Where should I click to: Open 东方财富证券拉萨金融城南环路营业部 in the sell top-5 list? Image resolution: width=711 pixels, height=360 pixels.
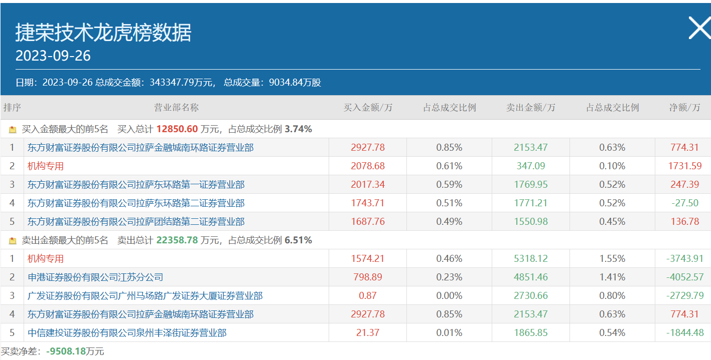(140, 314)
